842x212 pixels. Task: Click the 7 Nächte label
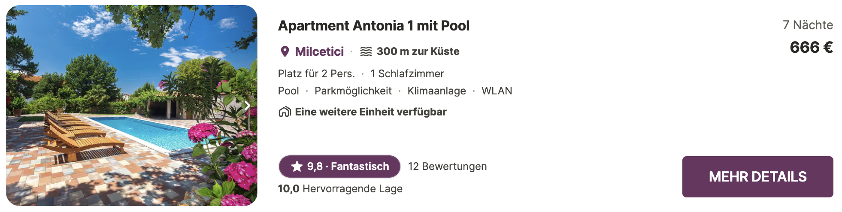coord(808,25)
